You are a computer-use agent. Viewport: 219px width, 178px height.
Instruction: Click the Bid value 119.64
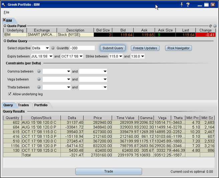(x=123, y=35)
